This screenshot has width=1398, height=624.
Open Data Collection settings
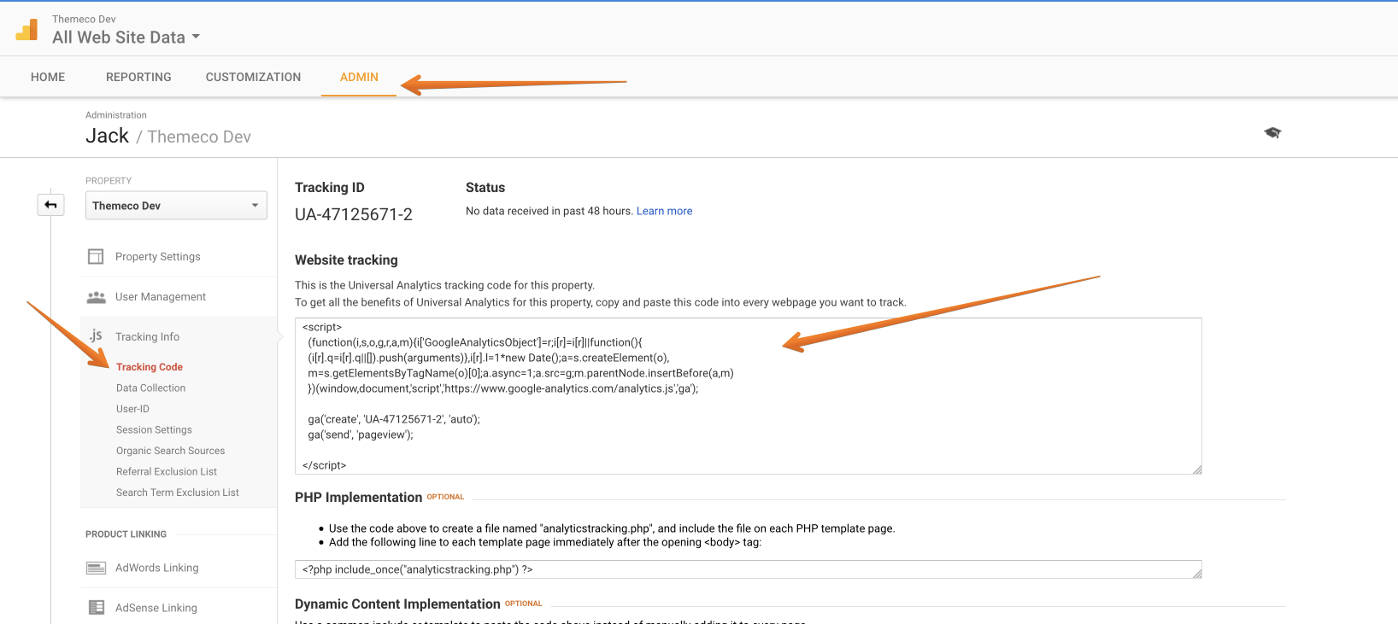tap(150, 388)
